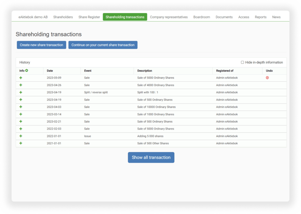Click the Date column header
The height and width of the screenshot is (214, 301).
[x=50, y=71]
